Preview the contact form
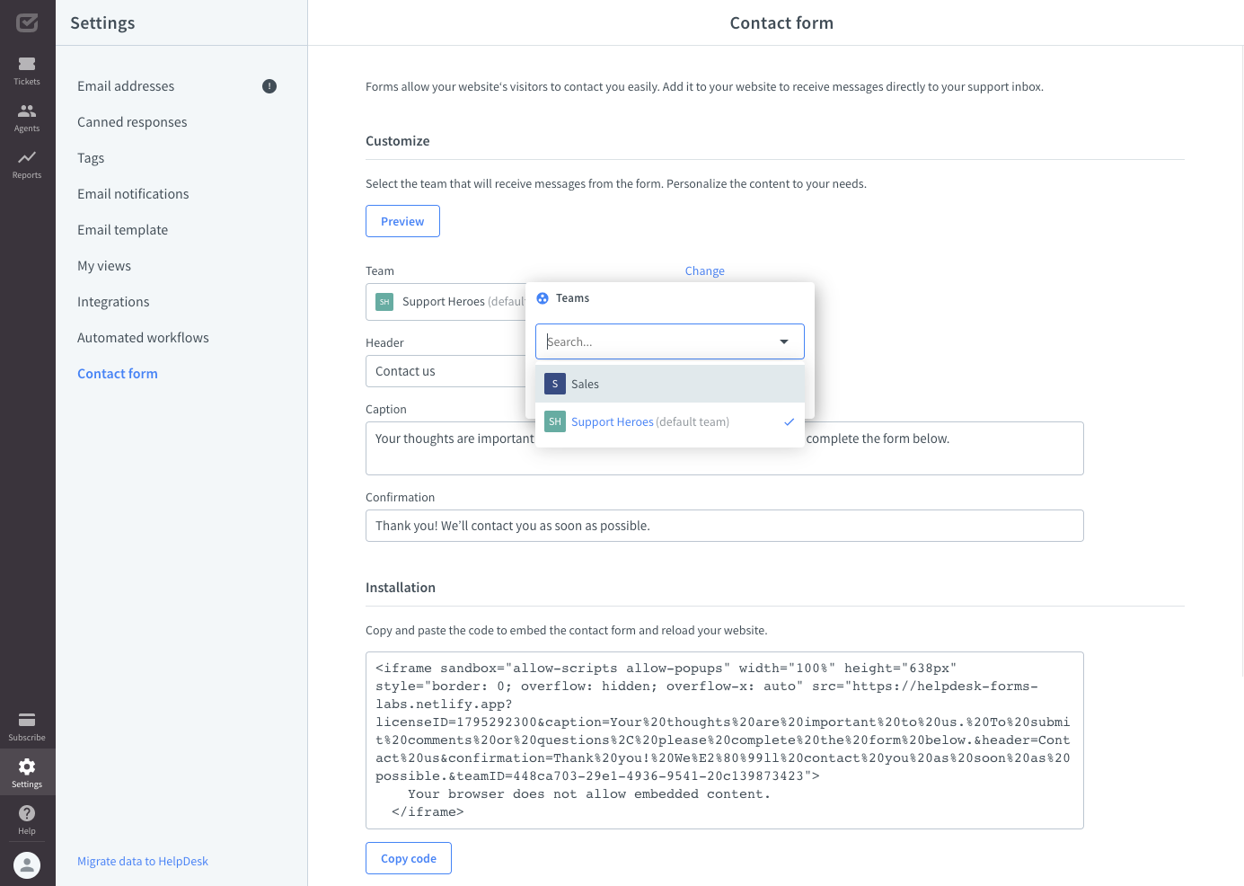 pos(402,220)
